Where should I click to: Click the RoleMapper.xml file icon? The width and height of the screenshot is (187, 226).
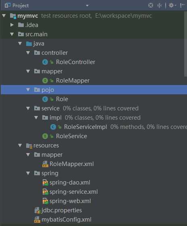coord(45,164)
